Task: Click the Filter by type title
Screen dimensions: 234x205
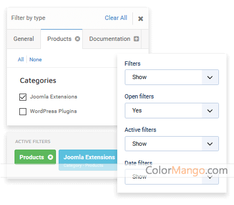Action: click(x=29, y=18)
